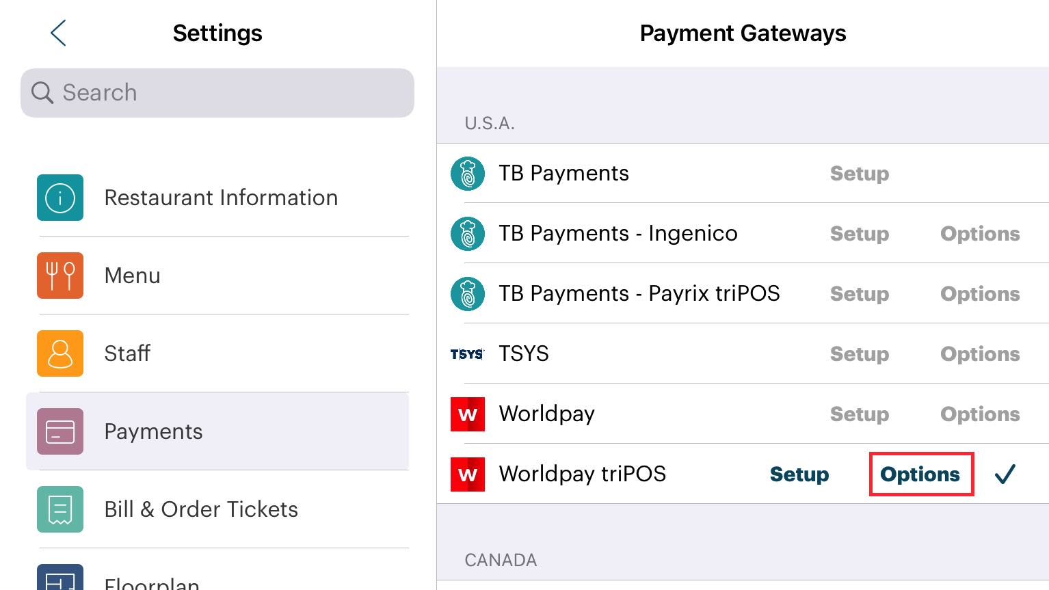Tap the Payments credit card icon
Viewport: 1049px width, 590px height.
coord(60,431)
